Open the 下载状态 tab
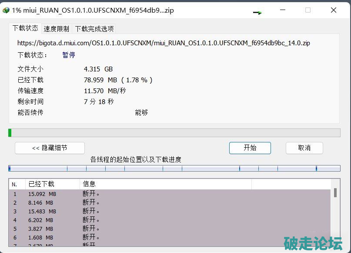 25,28
